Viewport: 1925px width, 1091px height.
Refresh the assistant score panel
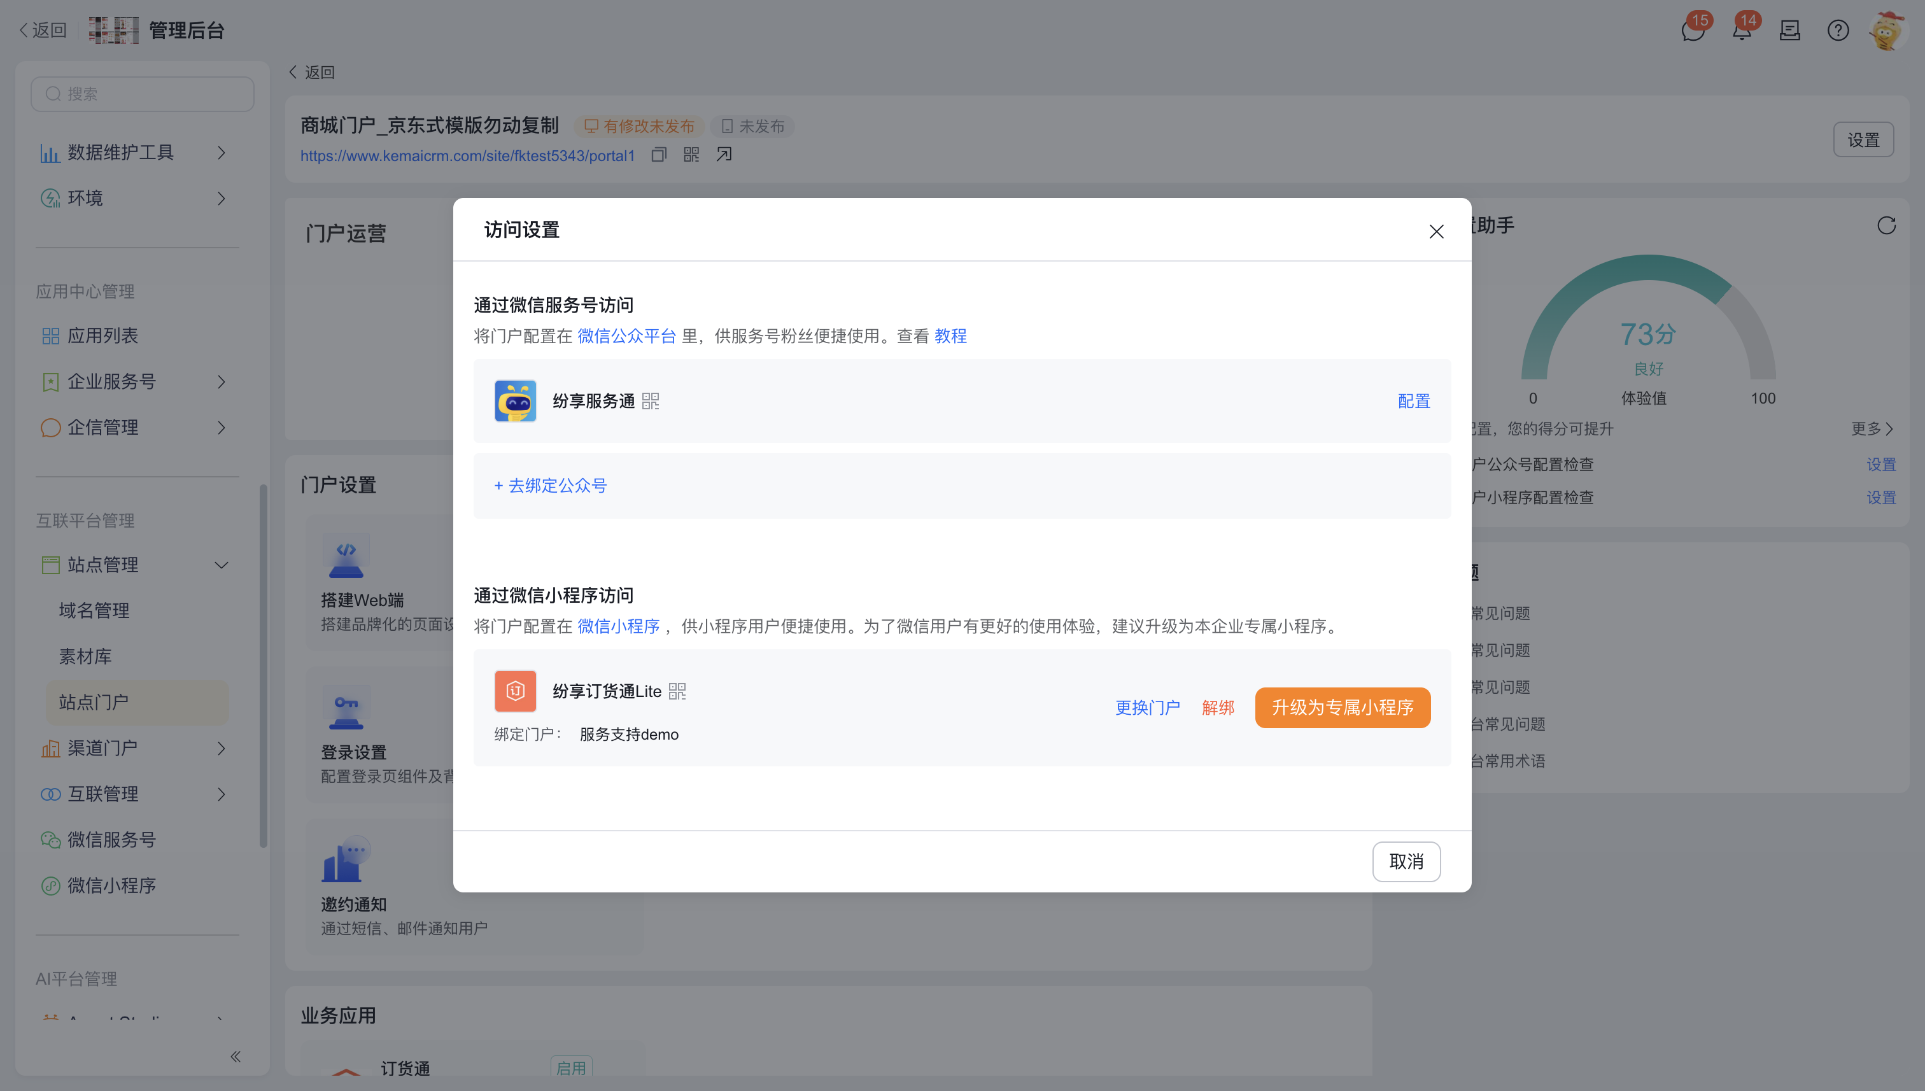coord(1886,225)
